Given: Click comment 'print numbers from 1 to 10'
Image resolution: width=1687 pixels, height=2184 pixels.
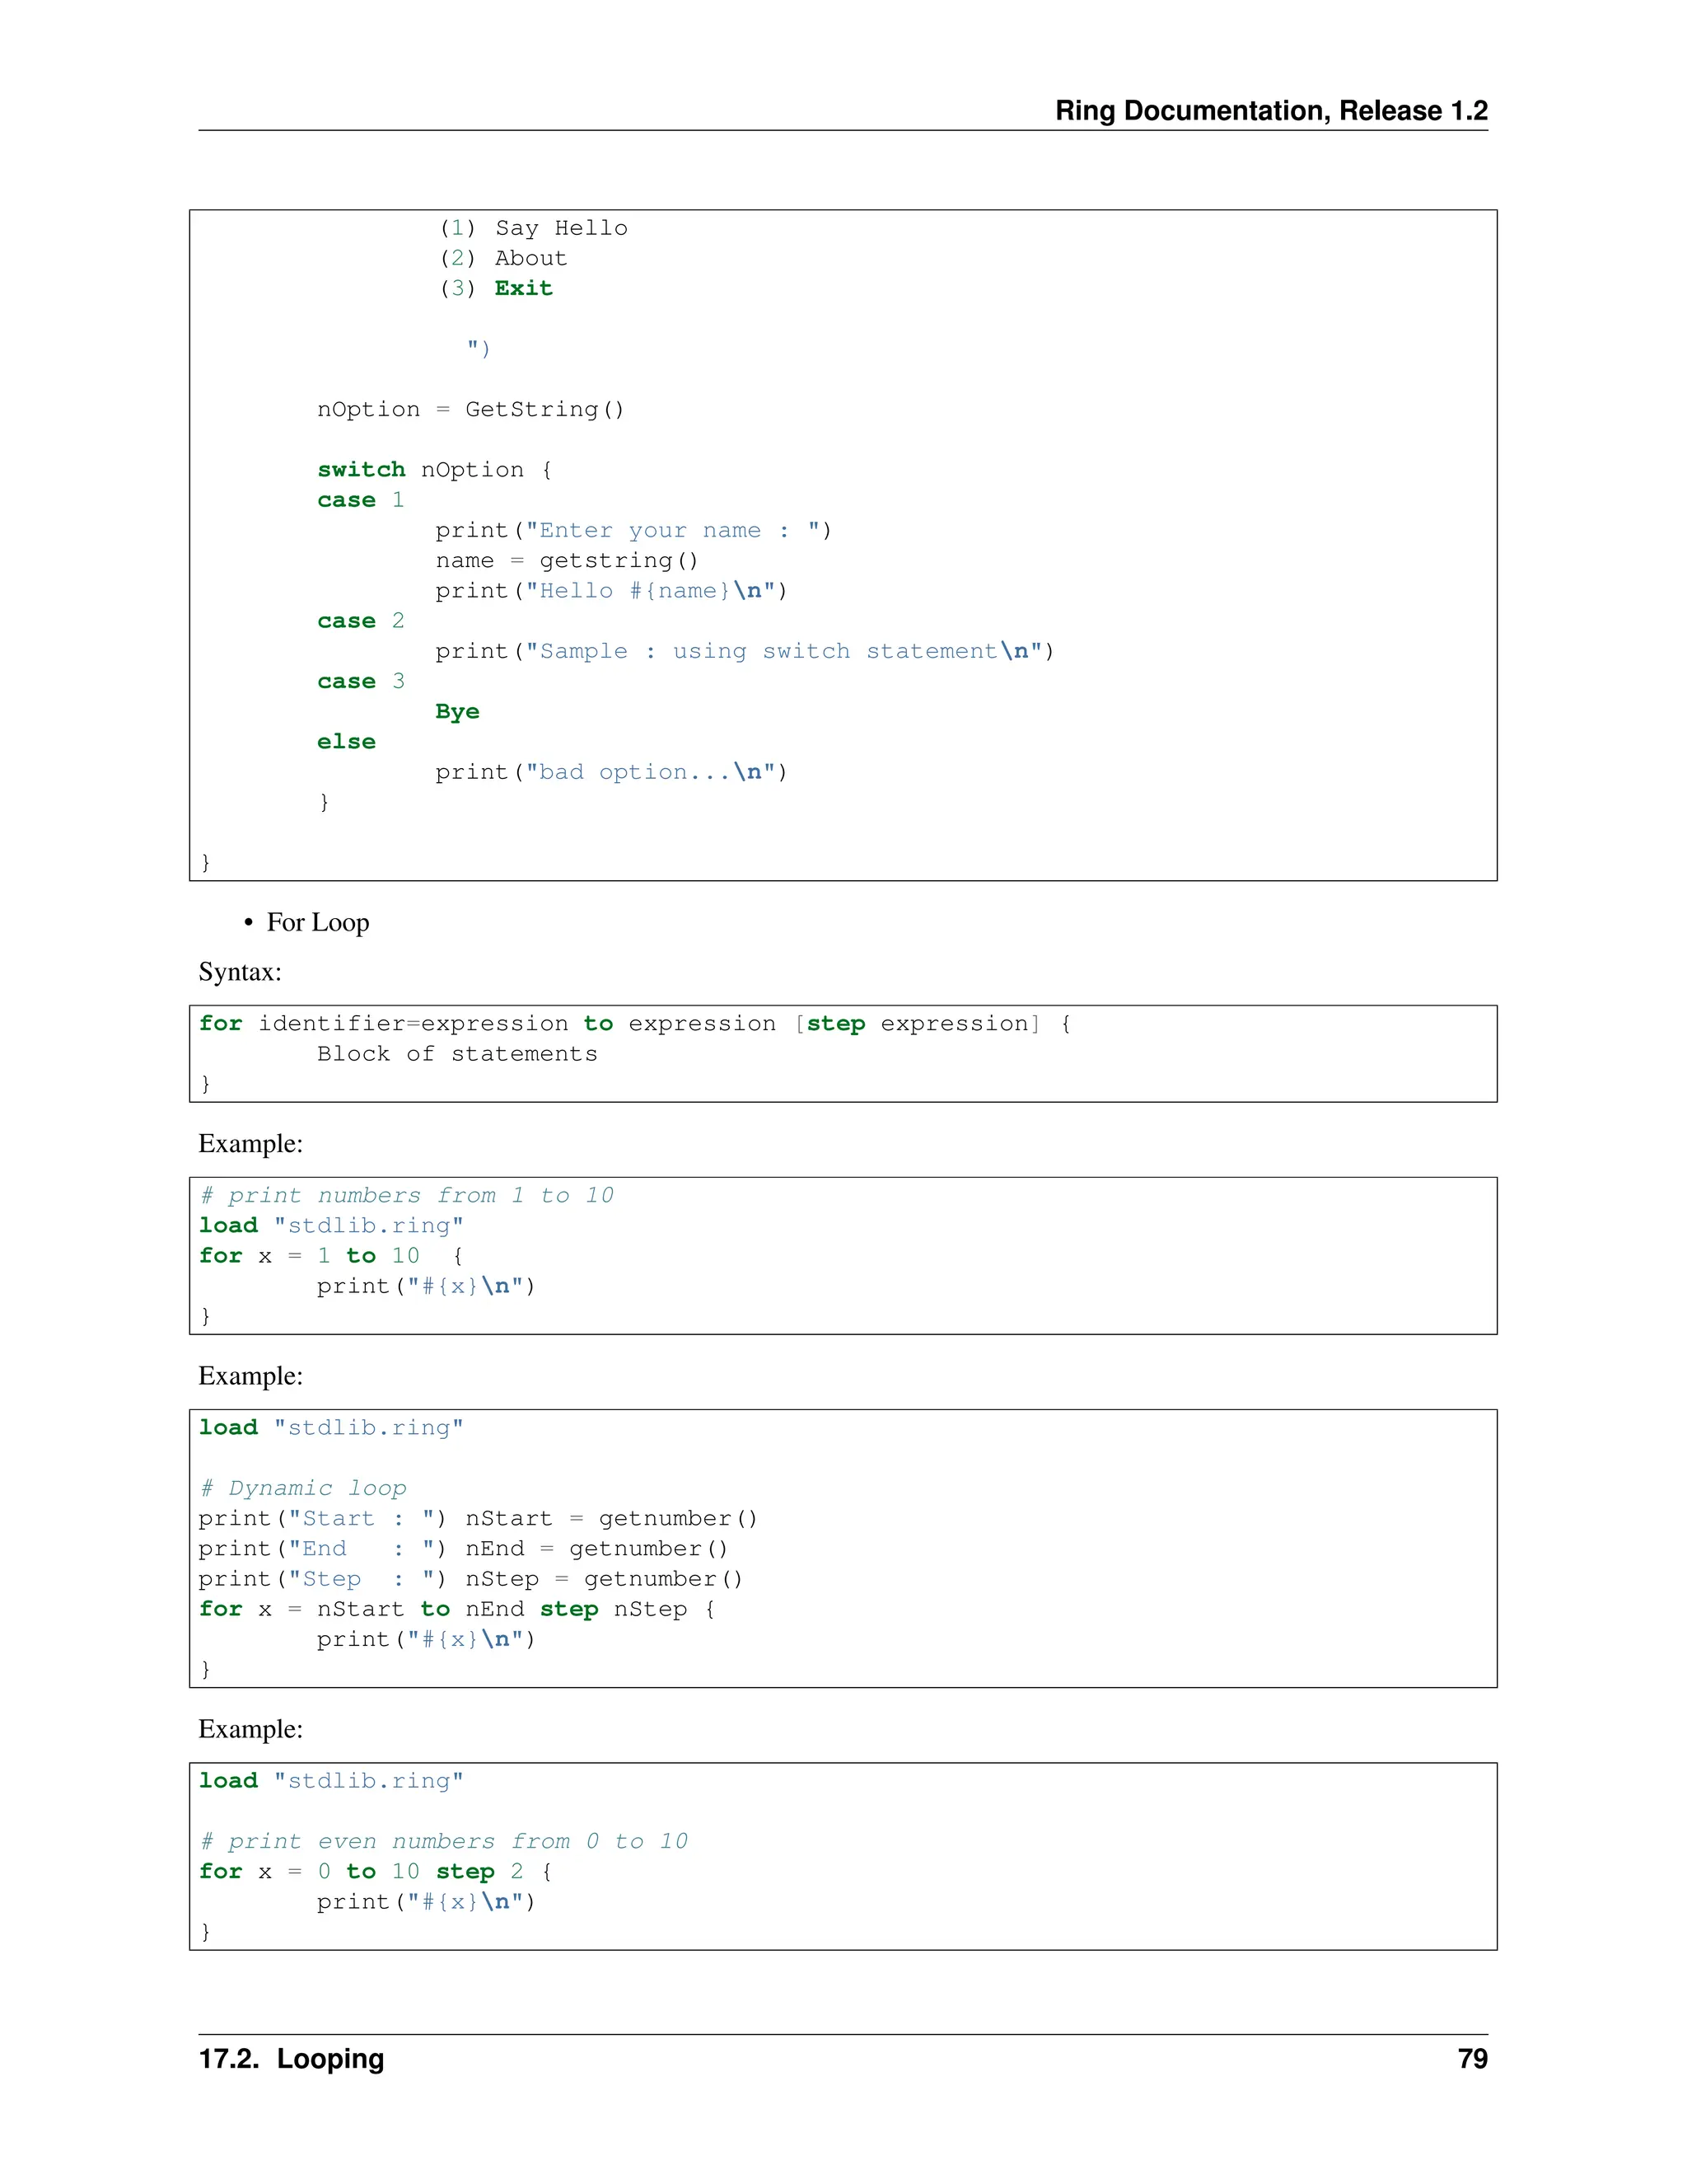Looking at the screenshot, I should click(x=407, y=1196).
